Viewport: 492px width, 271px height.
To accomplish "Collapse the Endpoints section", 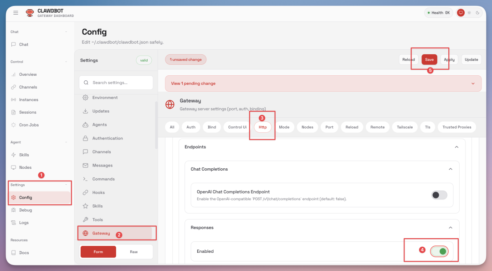I will (456, 147).
